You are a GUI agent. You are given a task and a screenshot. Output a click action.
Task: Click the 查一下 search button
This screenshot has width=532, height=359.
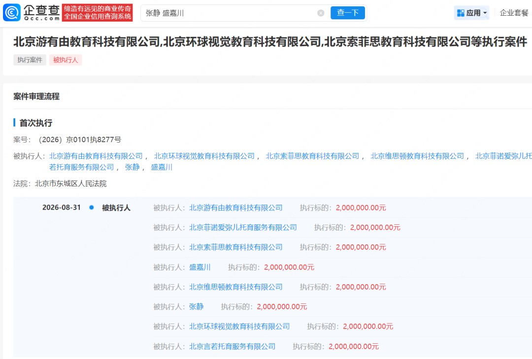[x=348, y=13]
